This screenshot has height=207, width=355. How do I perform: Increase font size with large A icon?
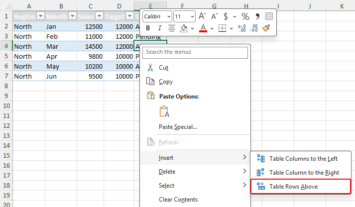(x=202, y=16)
